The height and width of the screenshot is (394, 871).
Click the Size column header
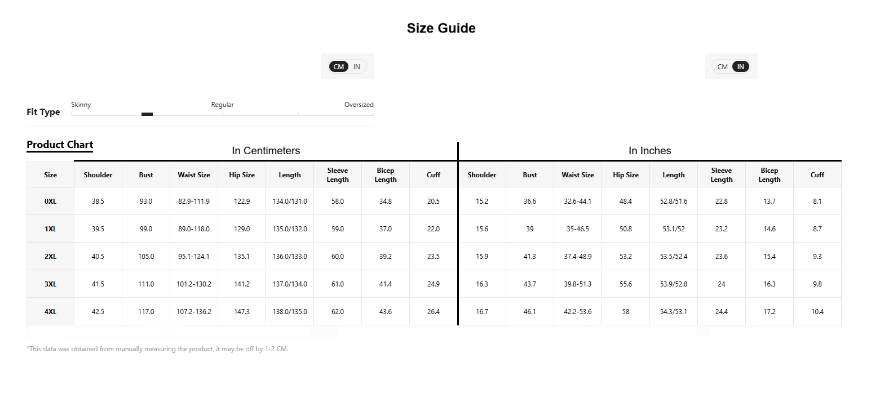pos(50,174)
